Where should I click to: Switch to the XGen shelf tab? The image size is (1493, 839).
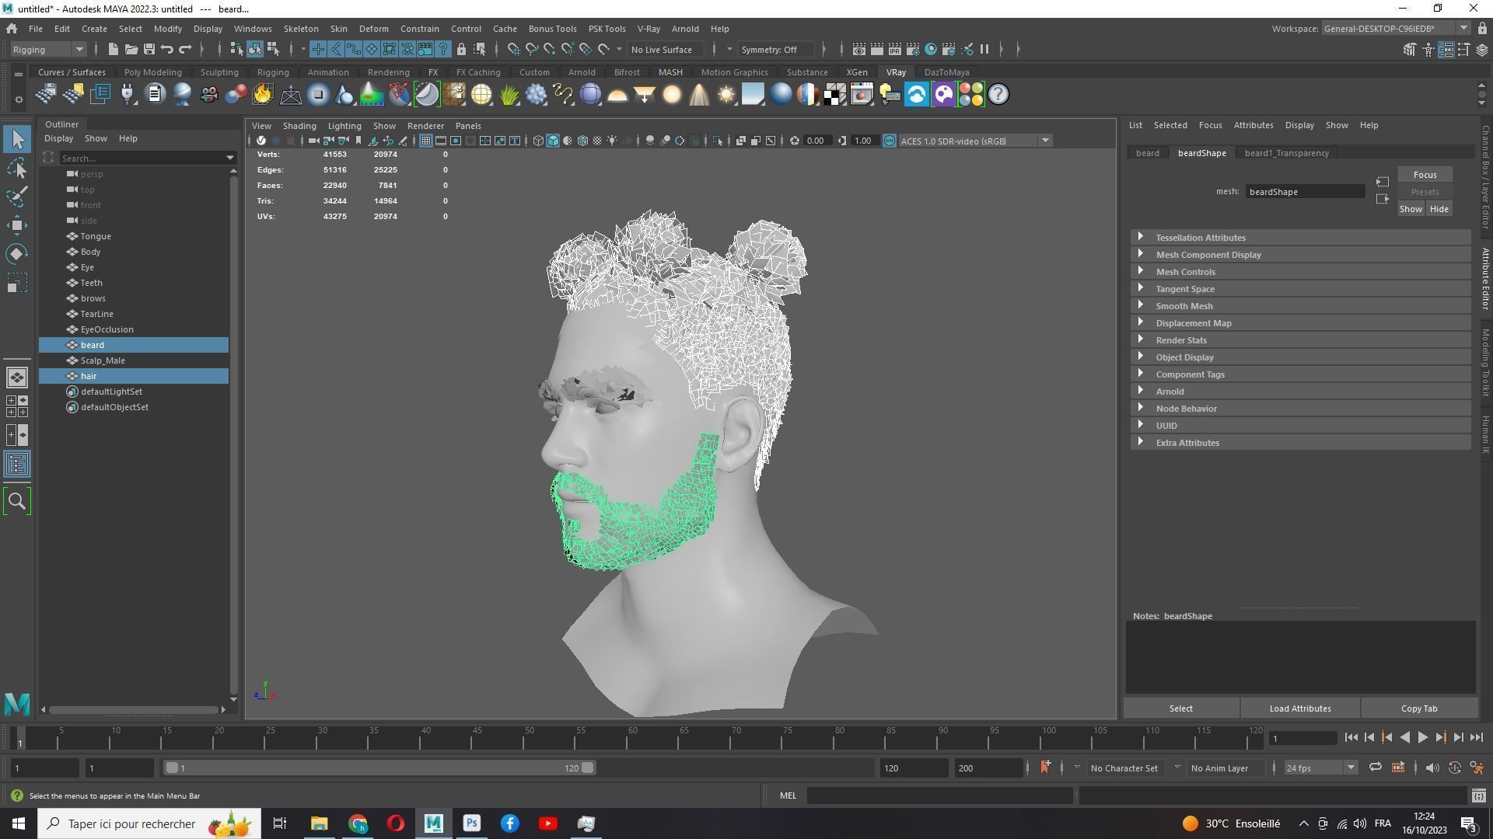point(856,72)
